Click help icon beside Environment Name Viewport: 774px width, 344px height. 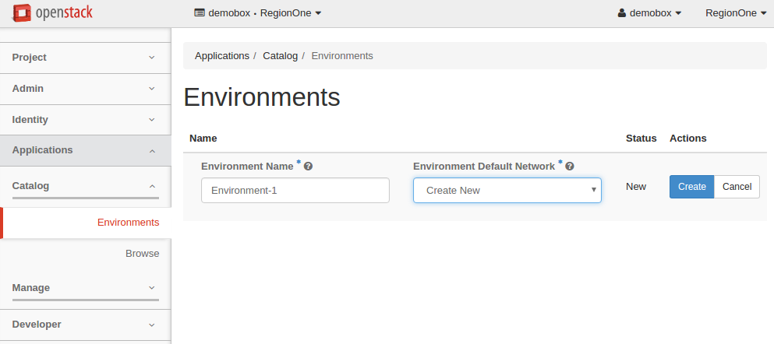click(308, 167)
